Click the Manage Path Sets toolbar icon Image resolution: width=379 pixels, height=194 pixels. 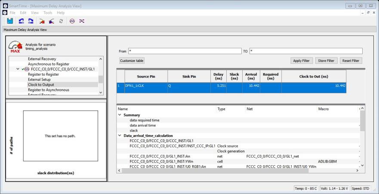click(81, 21)
